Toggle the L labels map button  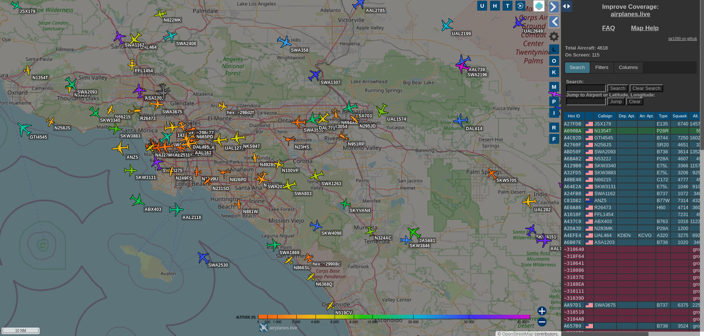point(554,50)
